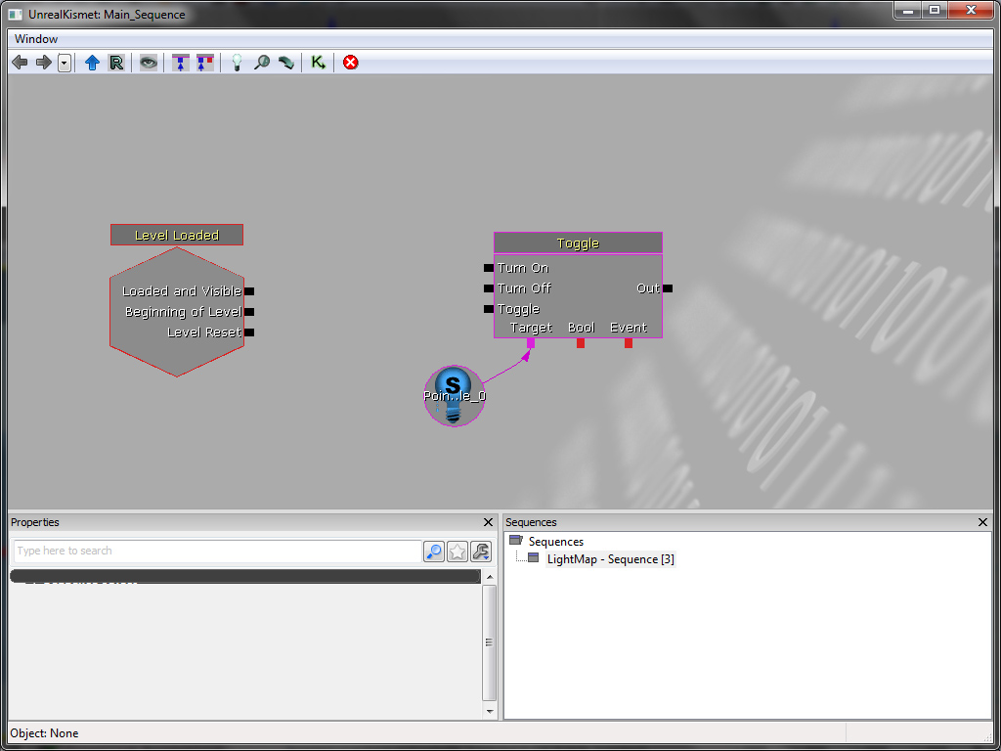Toggle the eye hide connections button

[x=148, y=63]
